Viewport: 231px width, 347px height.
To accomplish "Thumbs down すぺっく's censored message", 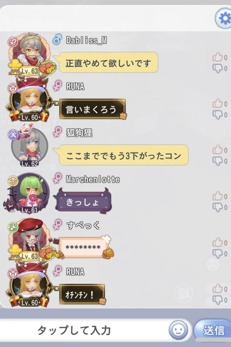I will point(218,254).
